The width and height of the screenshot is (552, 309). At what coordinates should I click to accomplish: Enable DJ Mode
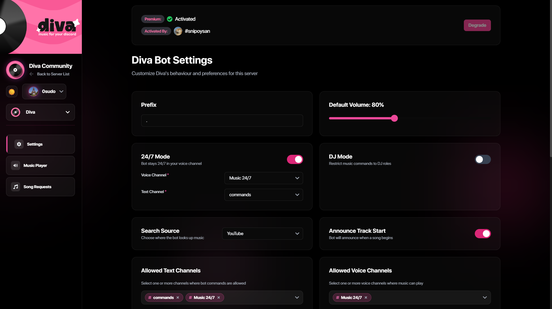(482, 159)
